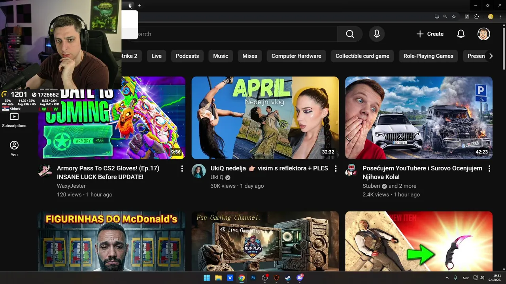Screen dimensions: 506x284
Task: Click the YouTube search magnifier button
Action: (x=350, y=34)
